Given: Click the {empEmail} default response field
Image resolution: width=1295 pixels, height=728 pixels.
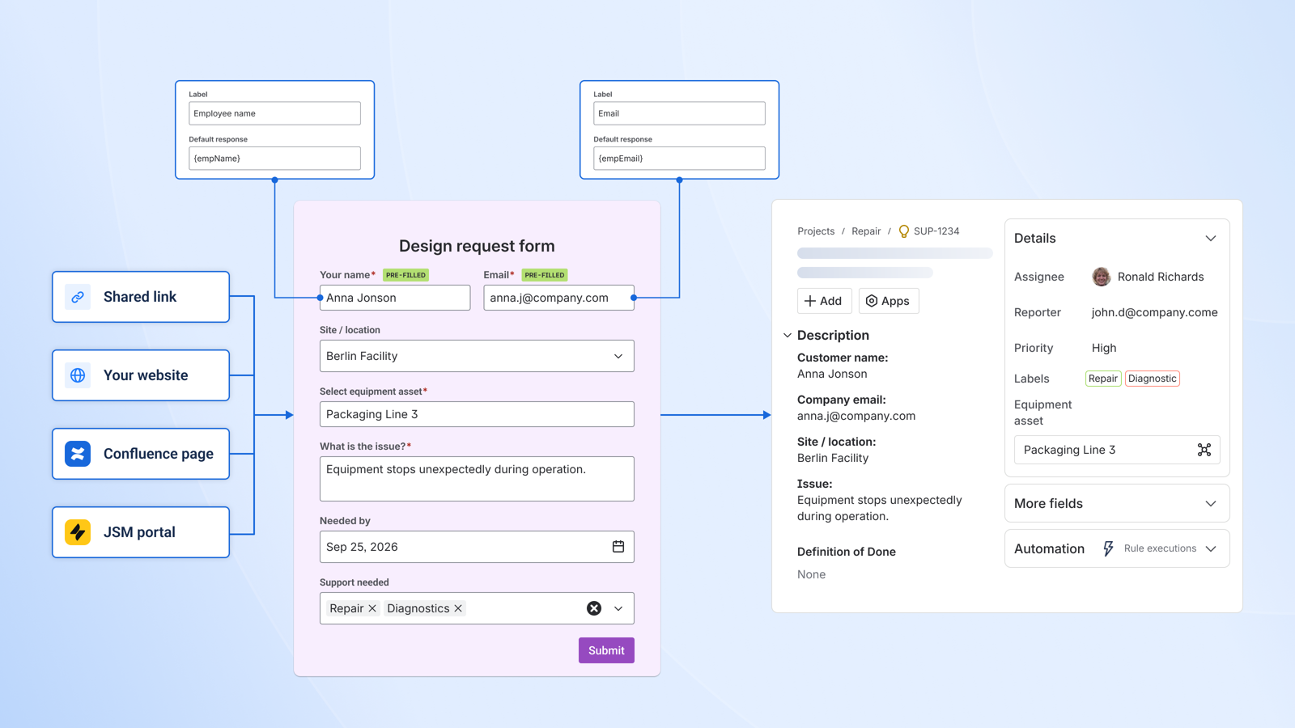Looking at the screenshot, I should 679,159.
